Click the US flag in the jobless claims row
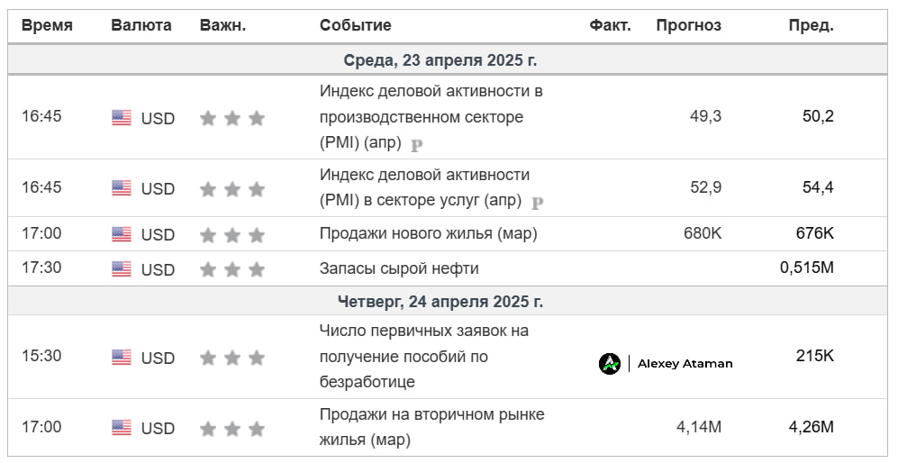898x463 pixels. pyautogui.click(x=122, y=357)
